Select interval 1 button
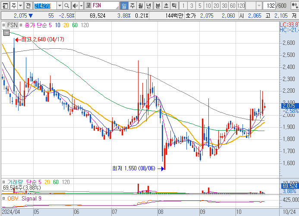The width and height of the screenshot is (299, 216). 183,6
